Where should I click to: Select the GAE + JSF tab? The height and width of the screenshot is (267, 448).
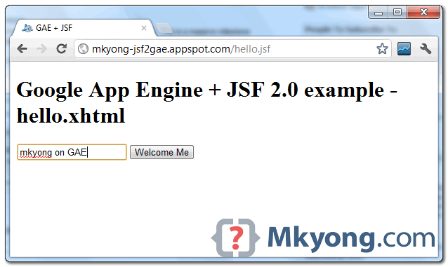[x=83, y=28]
